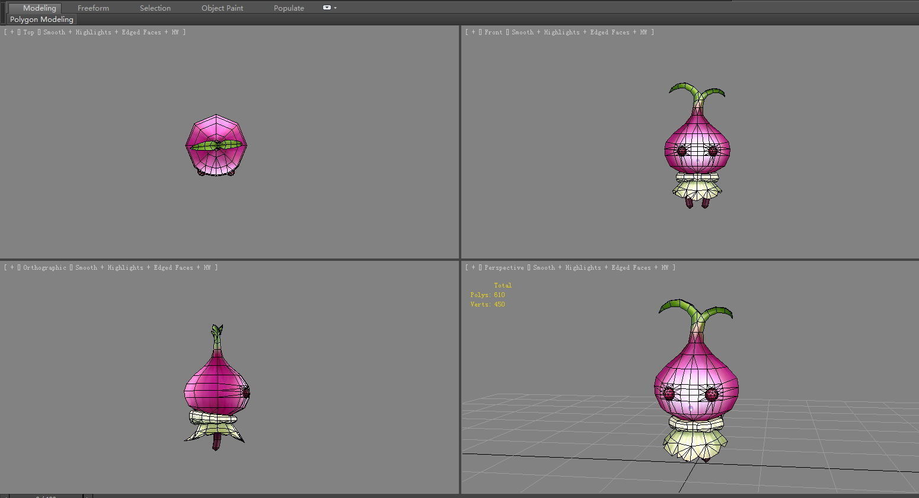This screenshot has height=498, width=919.
Task: Go to the Object Paint tab
Action: pos(222,8)
